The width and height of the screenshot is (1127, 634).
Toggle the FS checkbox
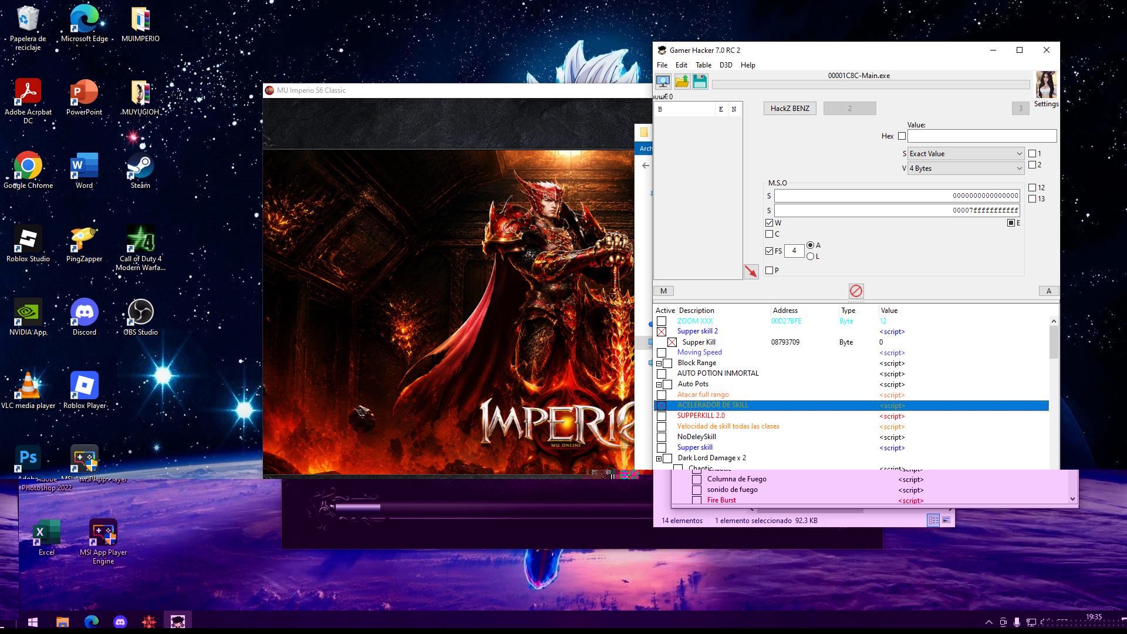point(769,251)
